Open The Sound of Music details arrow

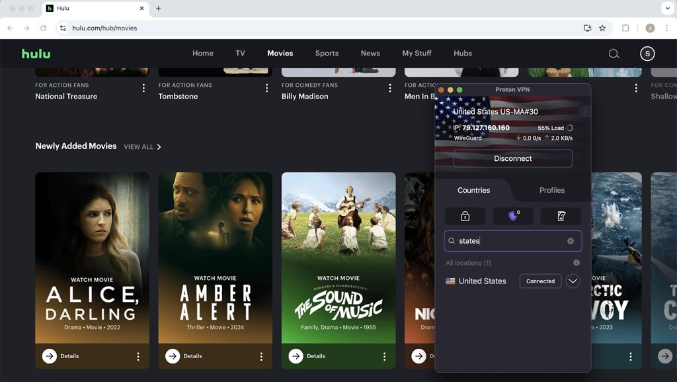point(296,356)
